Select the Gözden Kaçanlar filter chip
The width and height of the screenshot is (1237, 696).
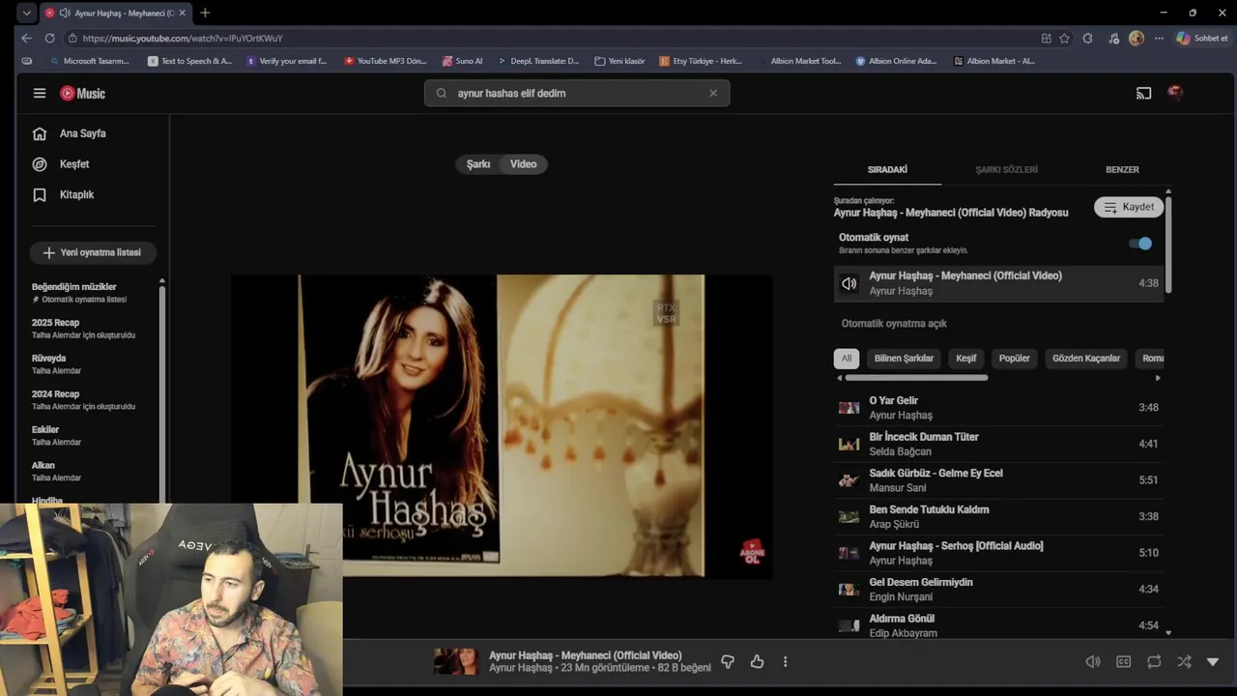pos(1086,359)
